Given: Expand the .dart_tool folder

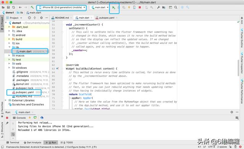Looking at the screenshot, I should (9, 27).
